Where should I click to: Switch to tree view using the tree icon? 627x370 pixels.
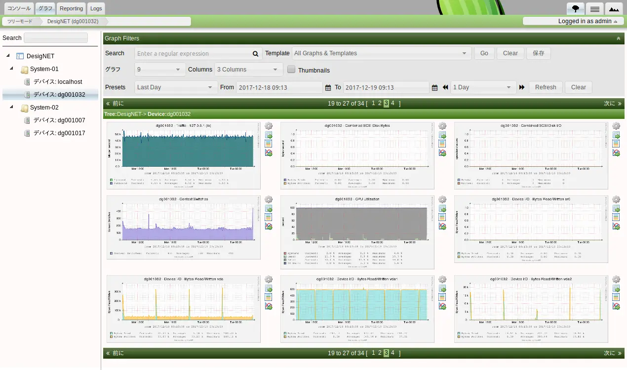[576, 9]
